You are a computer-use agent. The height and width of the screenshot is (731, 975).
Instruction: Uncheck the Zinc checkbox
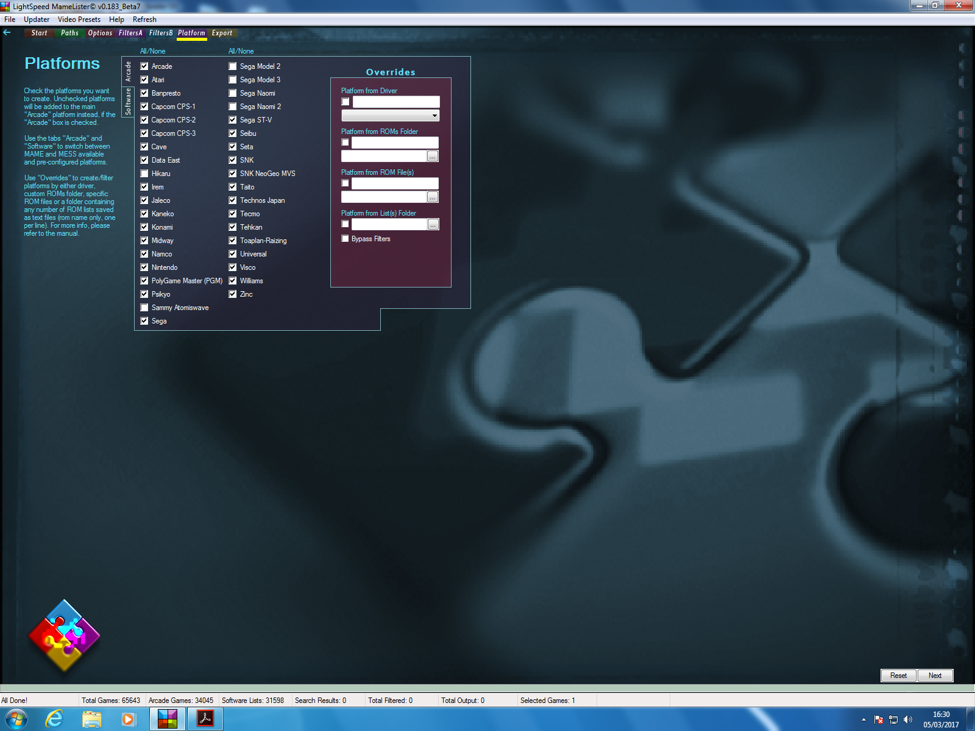coord(233,294)
